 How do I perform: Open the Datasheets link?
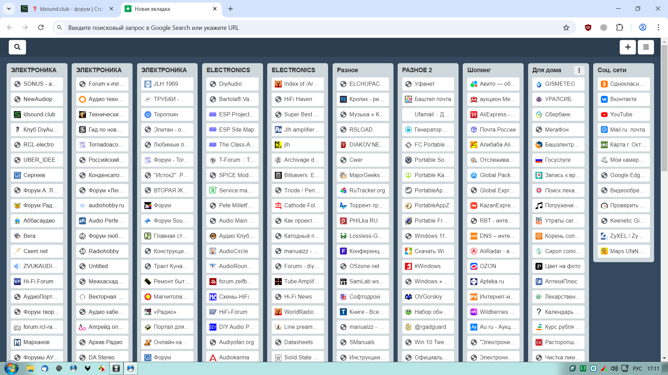pos(297,342)
